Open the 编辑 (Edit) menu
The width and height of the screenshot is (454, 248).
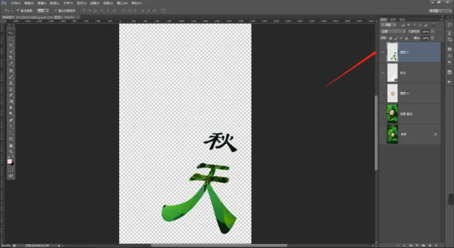coord(29,3)
